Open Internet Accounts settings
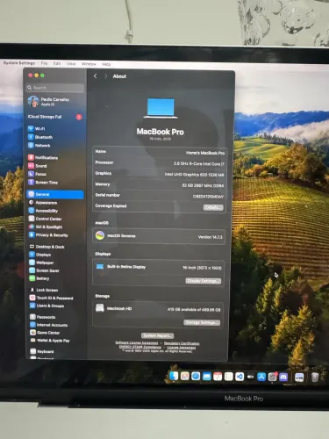 pyautogui.click(x=49, y=325)
